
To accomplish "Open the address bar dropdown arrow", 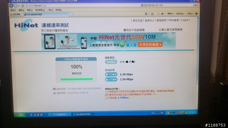I will pyautogui.click(x=142, y=5).
